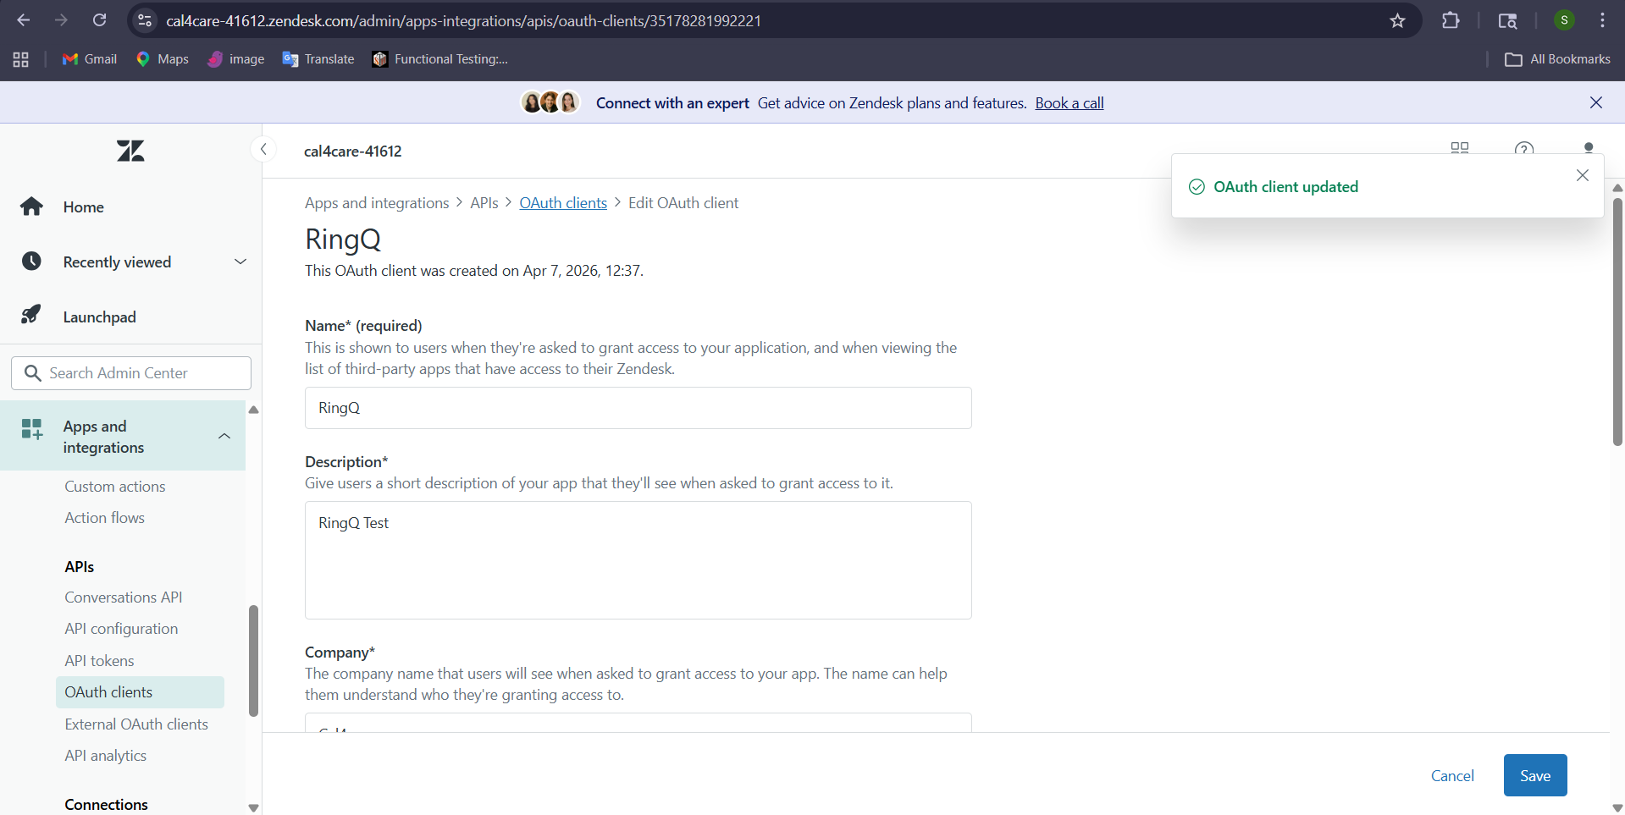The width and height of the screenshot is (1625, 815).
Task: Click the Home house icon
Action: [31, 207]
